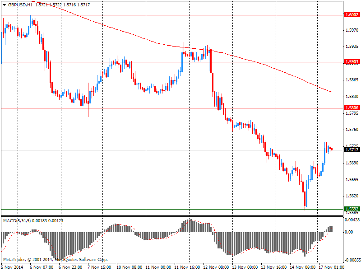Click the 11 Nov 16:00 time label
Viewport: 361px width, 271px height.
pyautogui.click(x=187, y=267)
